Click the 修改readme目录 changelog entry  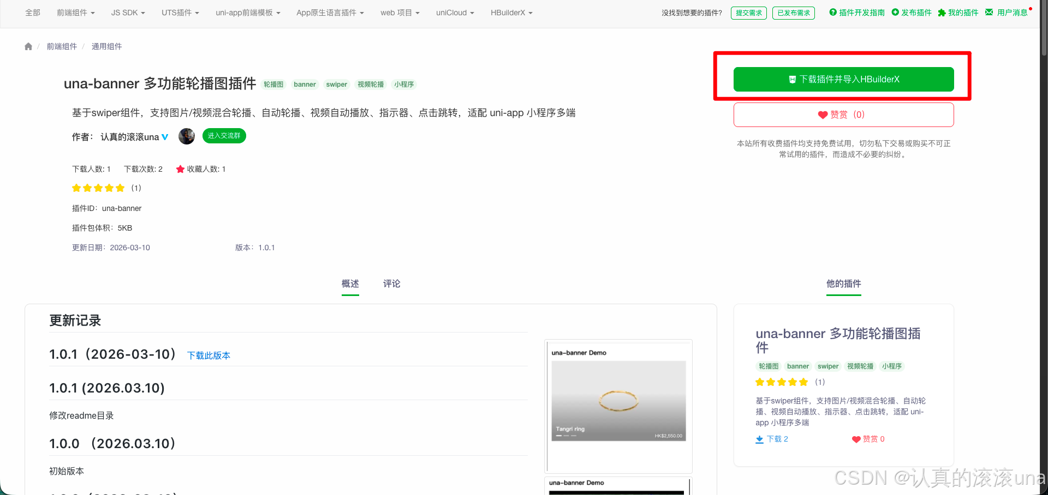pos(81,415)
